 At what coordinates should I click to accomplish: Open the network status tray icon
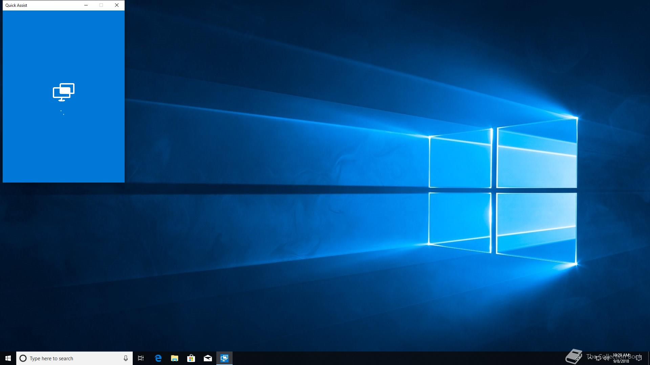click(598, 358)
